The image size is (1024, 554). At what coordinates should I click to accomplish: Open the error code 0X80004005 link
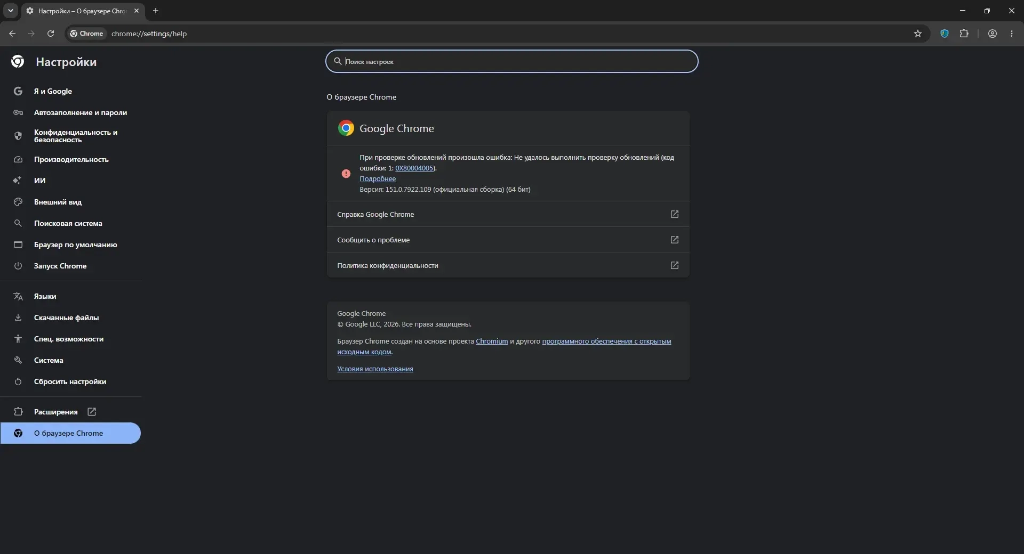pos(414,168)
